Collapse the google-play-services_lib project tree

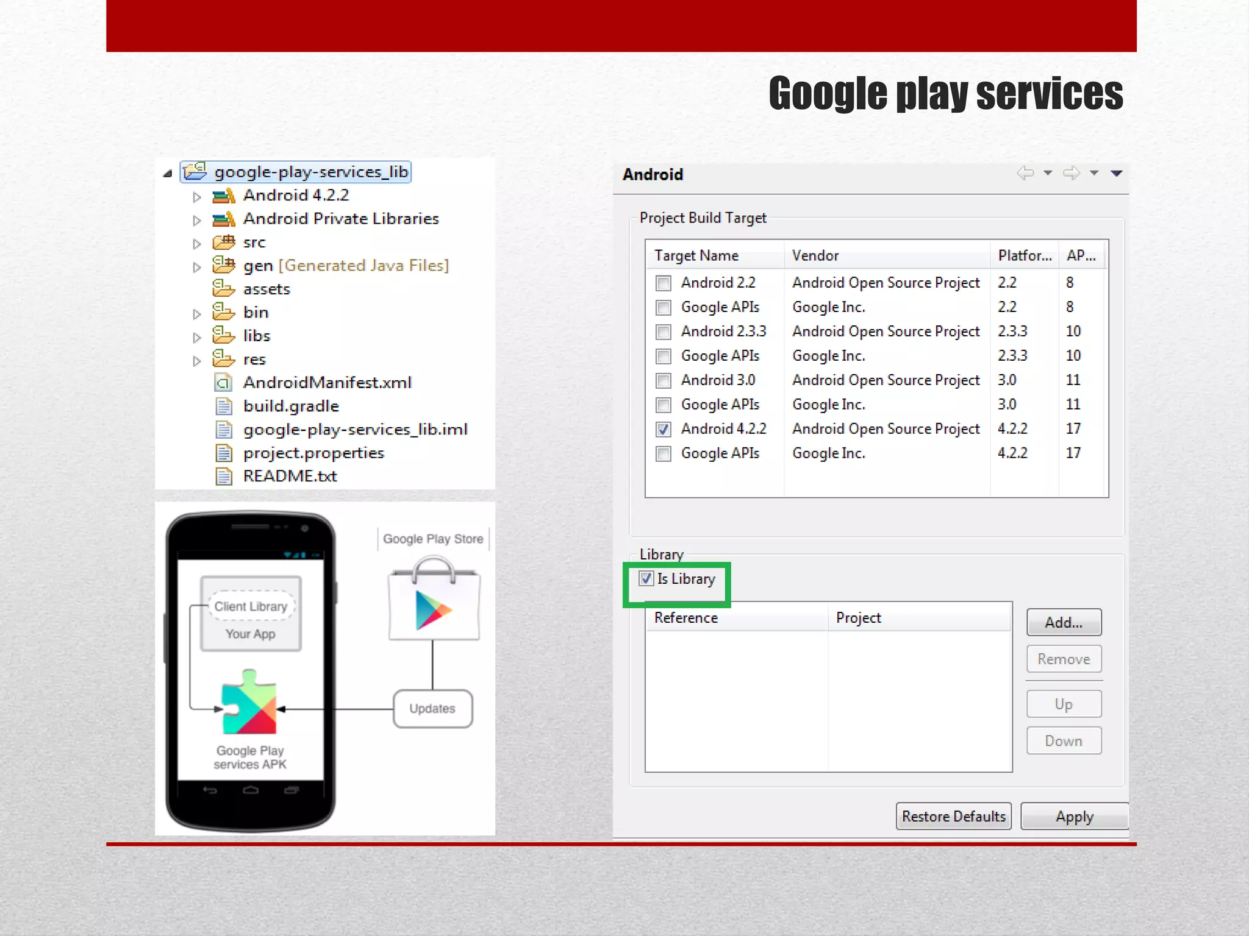[x=168, y=174]
